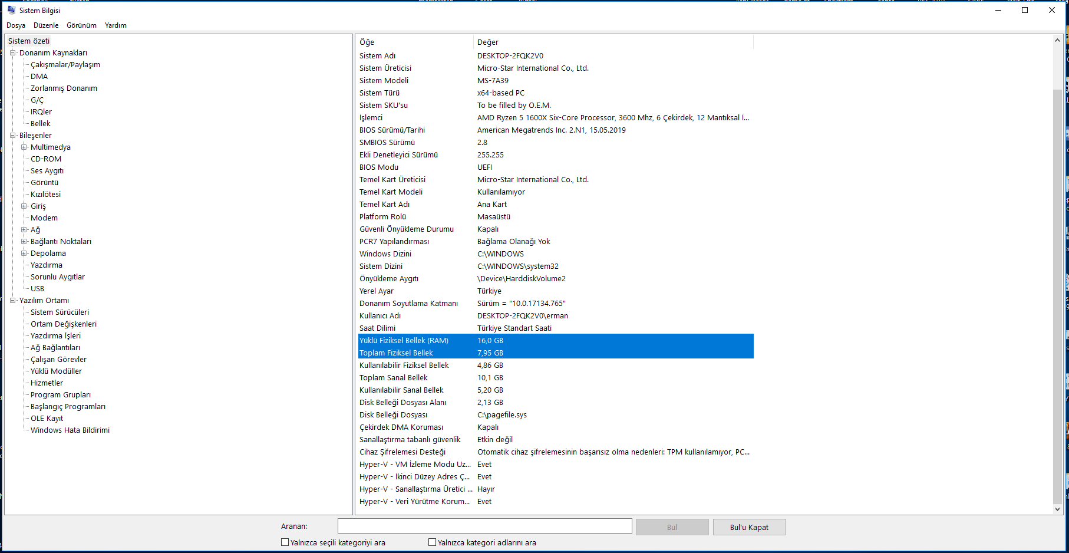The image size is (1069, 553).
Task: Click the Kullanılabilir Fiziksel Bellek row
Action: [x=556, y=366]
